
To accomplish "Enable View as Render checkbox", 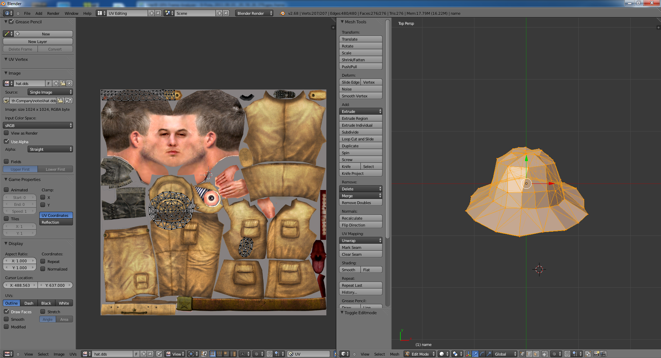I will point(6,133).
